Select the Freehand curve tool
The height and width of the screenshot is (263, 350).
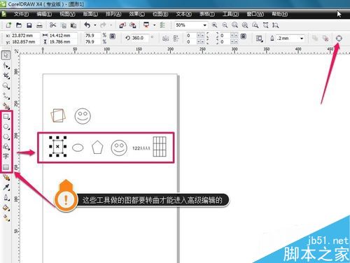tap(6, 96)
